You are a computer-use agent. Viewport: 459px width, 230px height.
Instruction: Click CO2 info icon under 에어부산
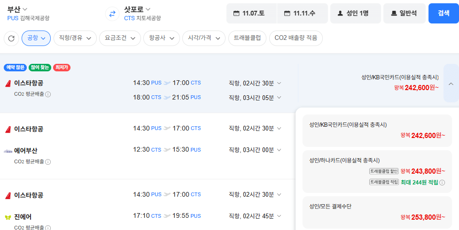(48, 162)
